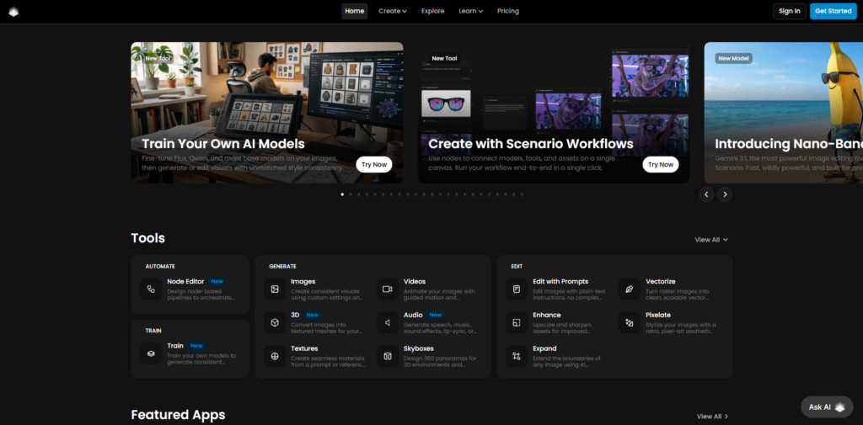Open the Pricing page
Image resolution: width=863 pixels, height=425 pixels.
pos(508,11)
